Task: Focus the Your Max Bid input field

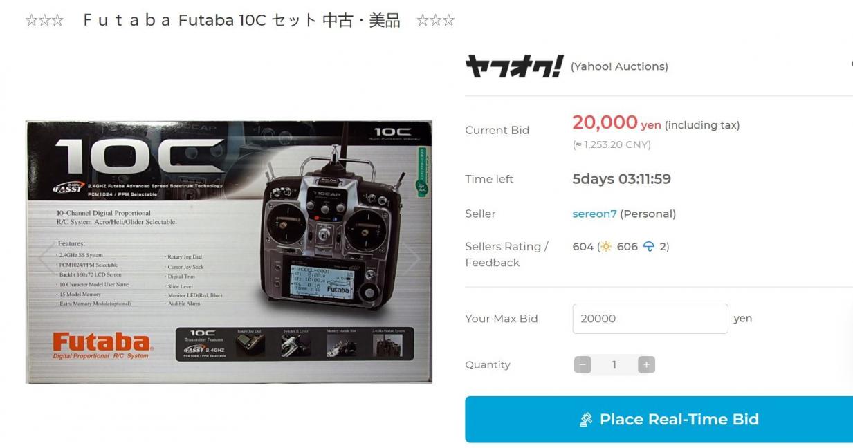Action: click(x=650, y=319)
